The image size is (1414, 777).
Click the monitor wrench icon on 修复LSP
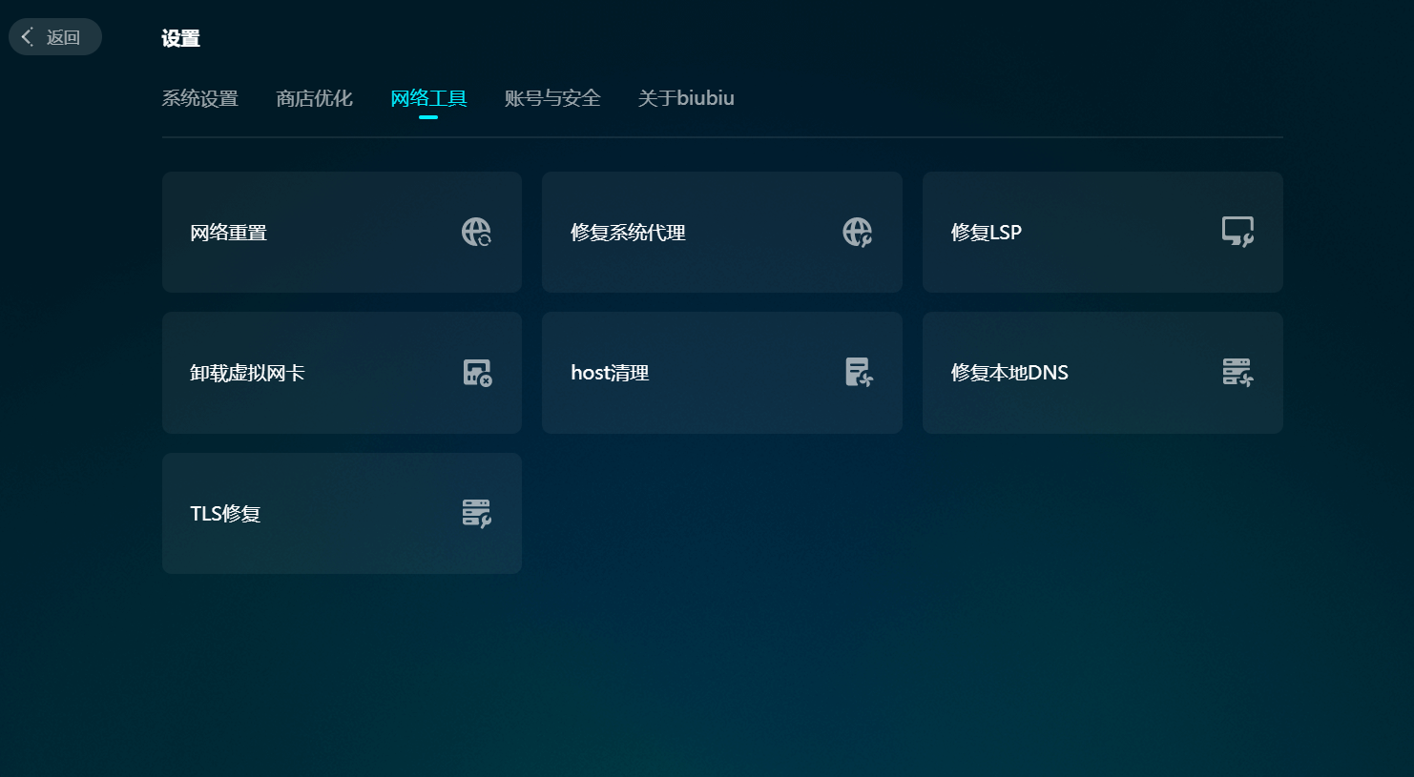point(1237,232)
